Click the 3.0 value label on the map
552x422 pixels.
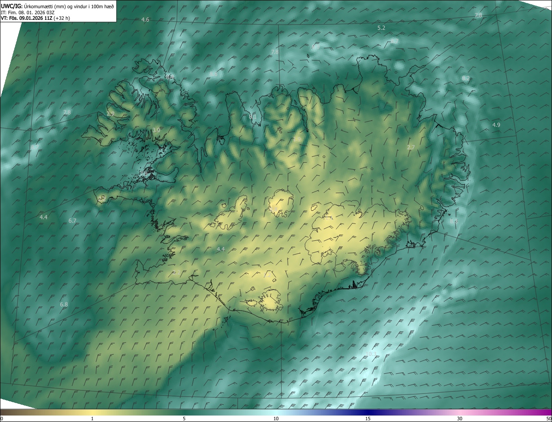(x=156, y=130)
